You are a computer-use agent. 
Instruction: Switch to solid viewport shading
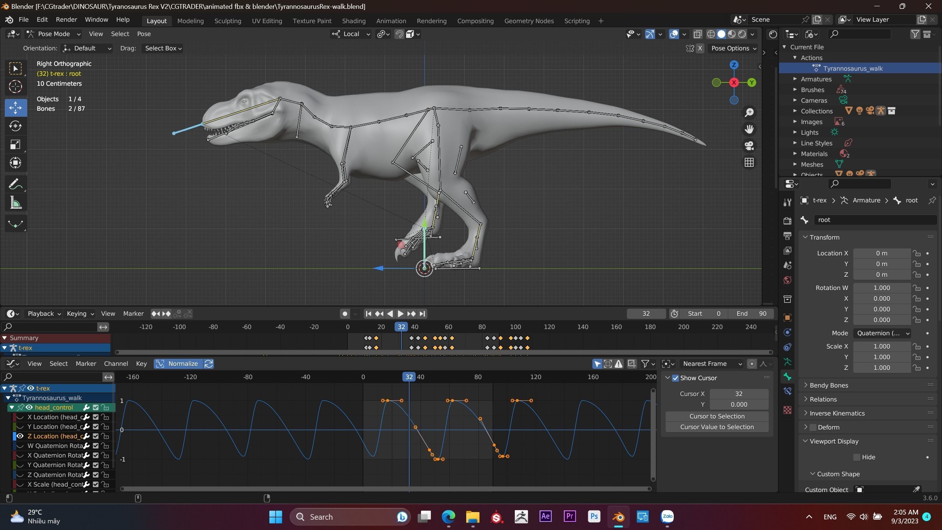(x=721, y=34)
